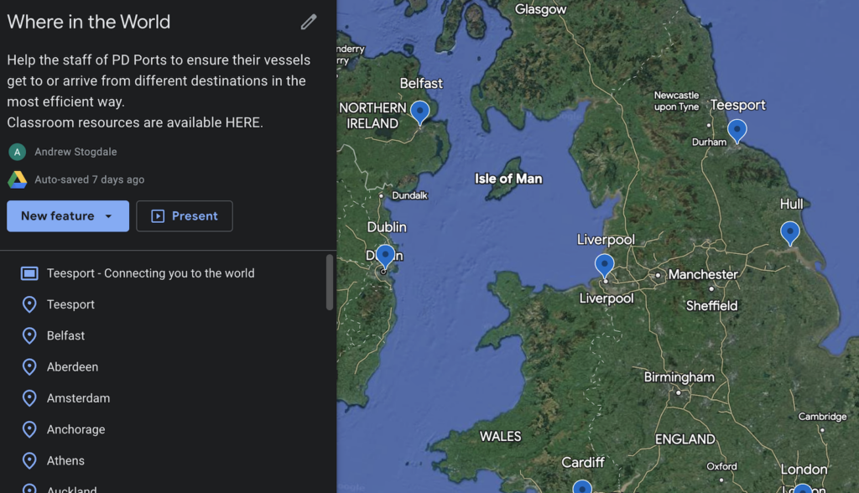Viewport: 859px width, 493px height.
Task: Click Andrew Stogdale's avatar icon
Action: point(17,152)
